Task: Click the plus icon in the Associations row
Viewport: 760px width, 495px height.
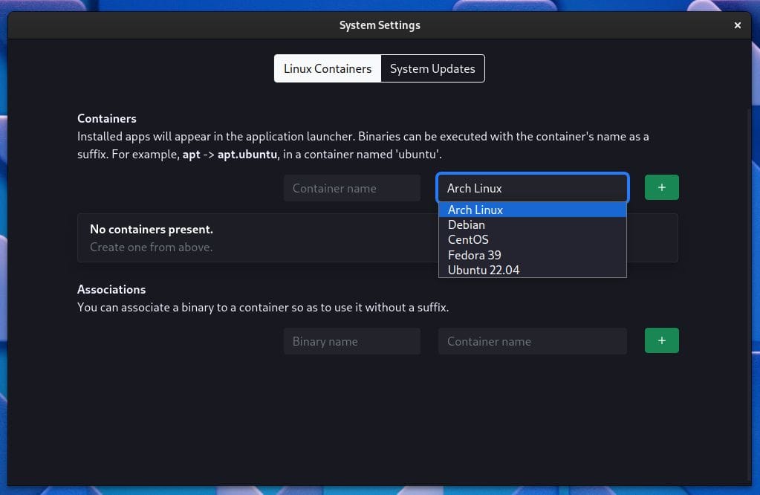Action: 661,340
